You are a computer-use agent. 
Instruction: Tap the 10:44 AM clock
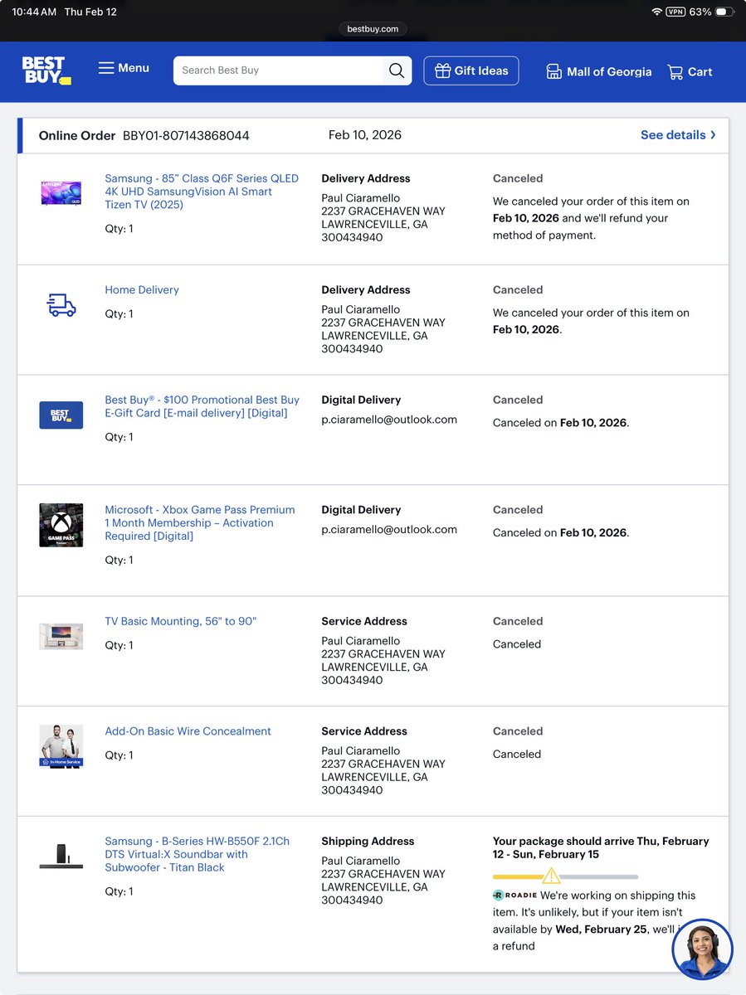click(x=34, y=12)
